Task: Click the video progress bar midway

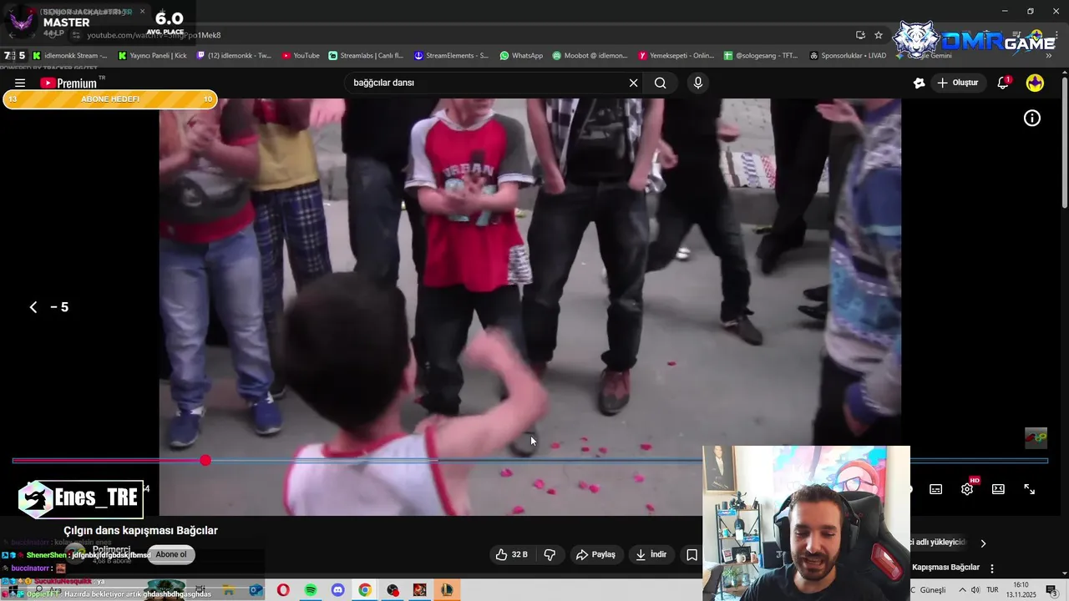Action: [530, 460]
